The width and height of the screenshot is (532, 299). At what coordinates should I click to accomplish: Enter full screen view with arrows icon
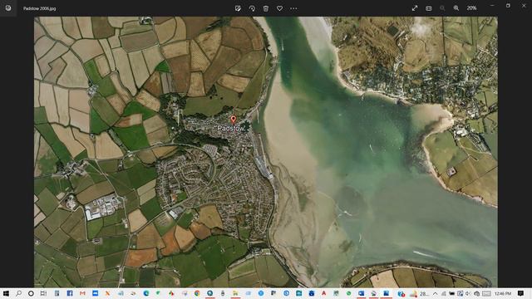coord(415,8)
